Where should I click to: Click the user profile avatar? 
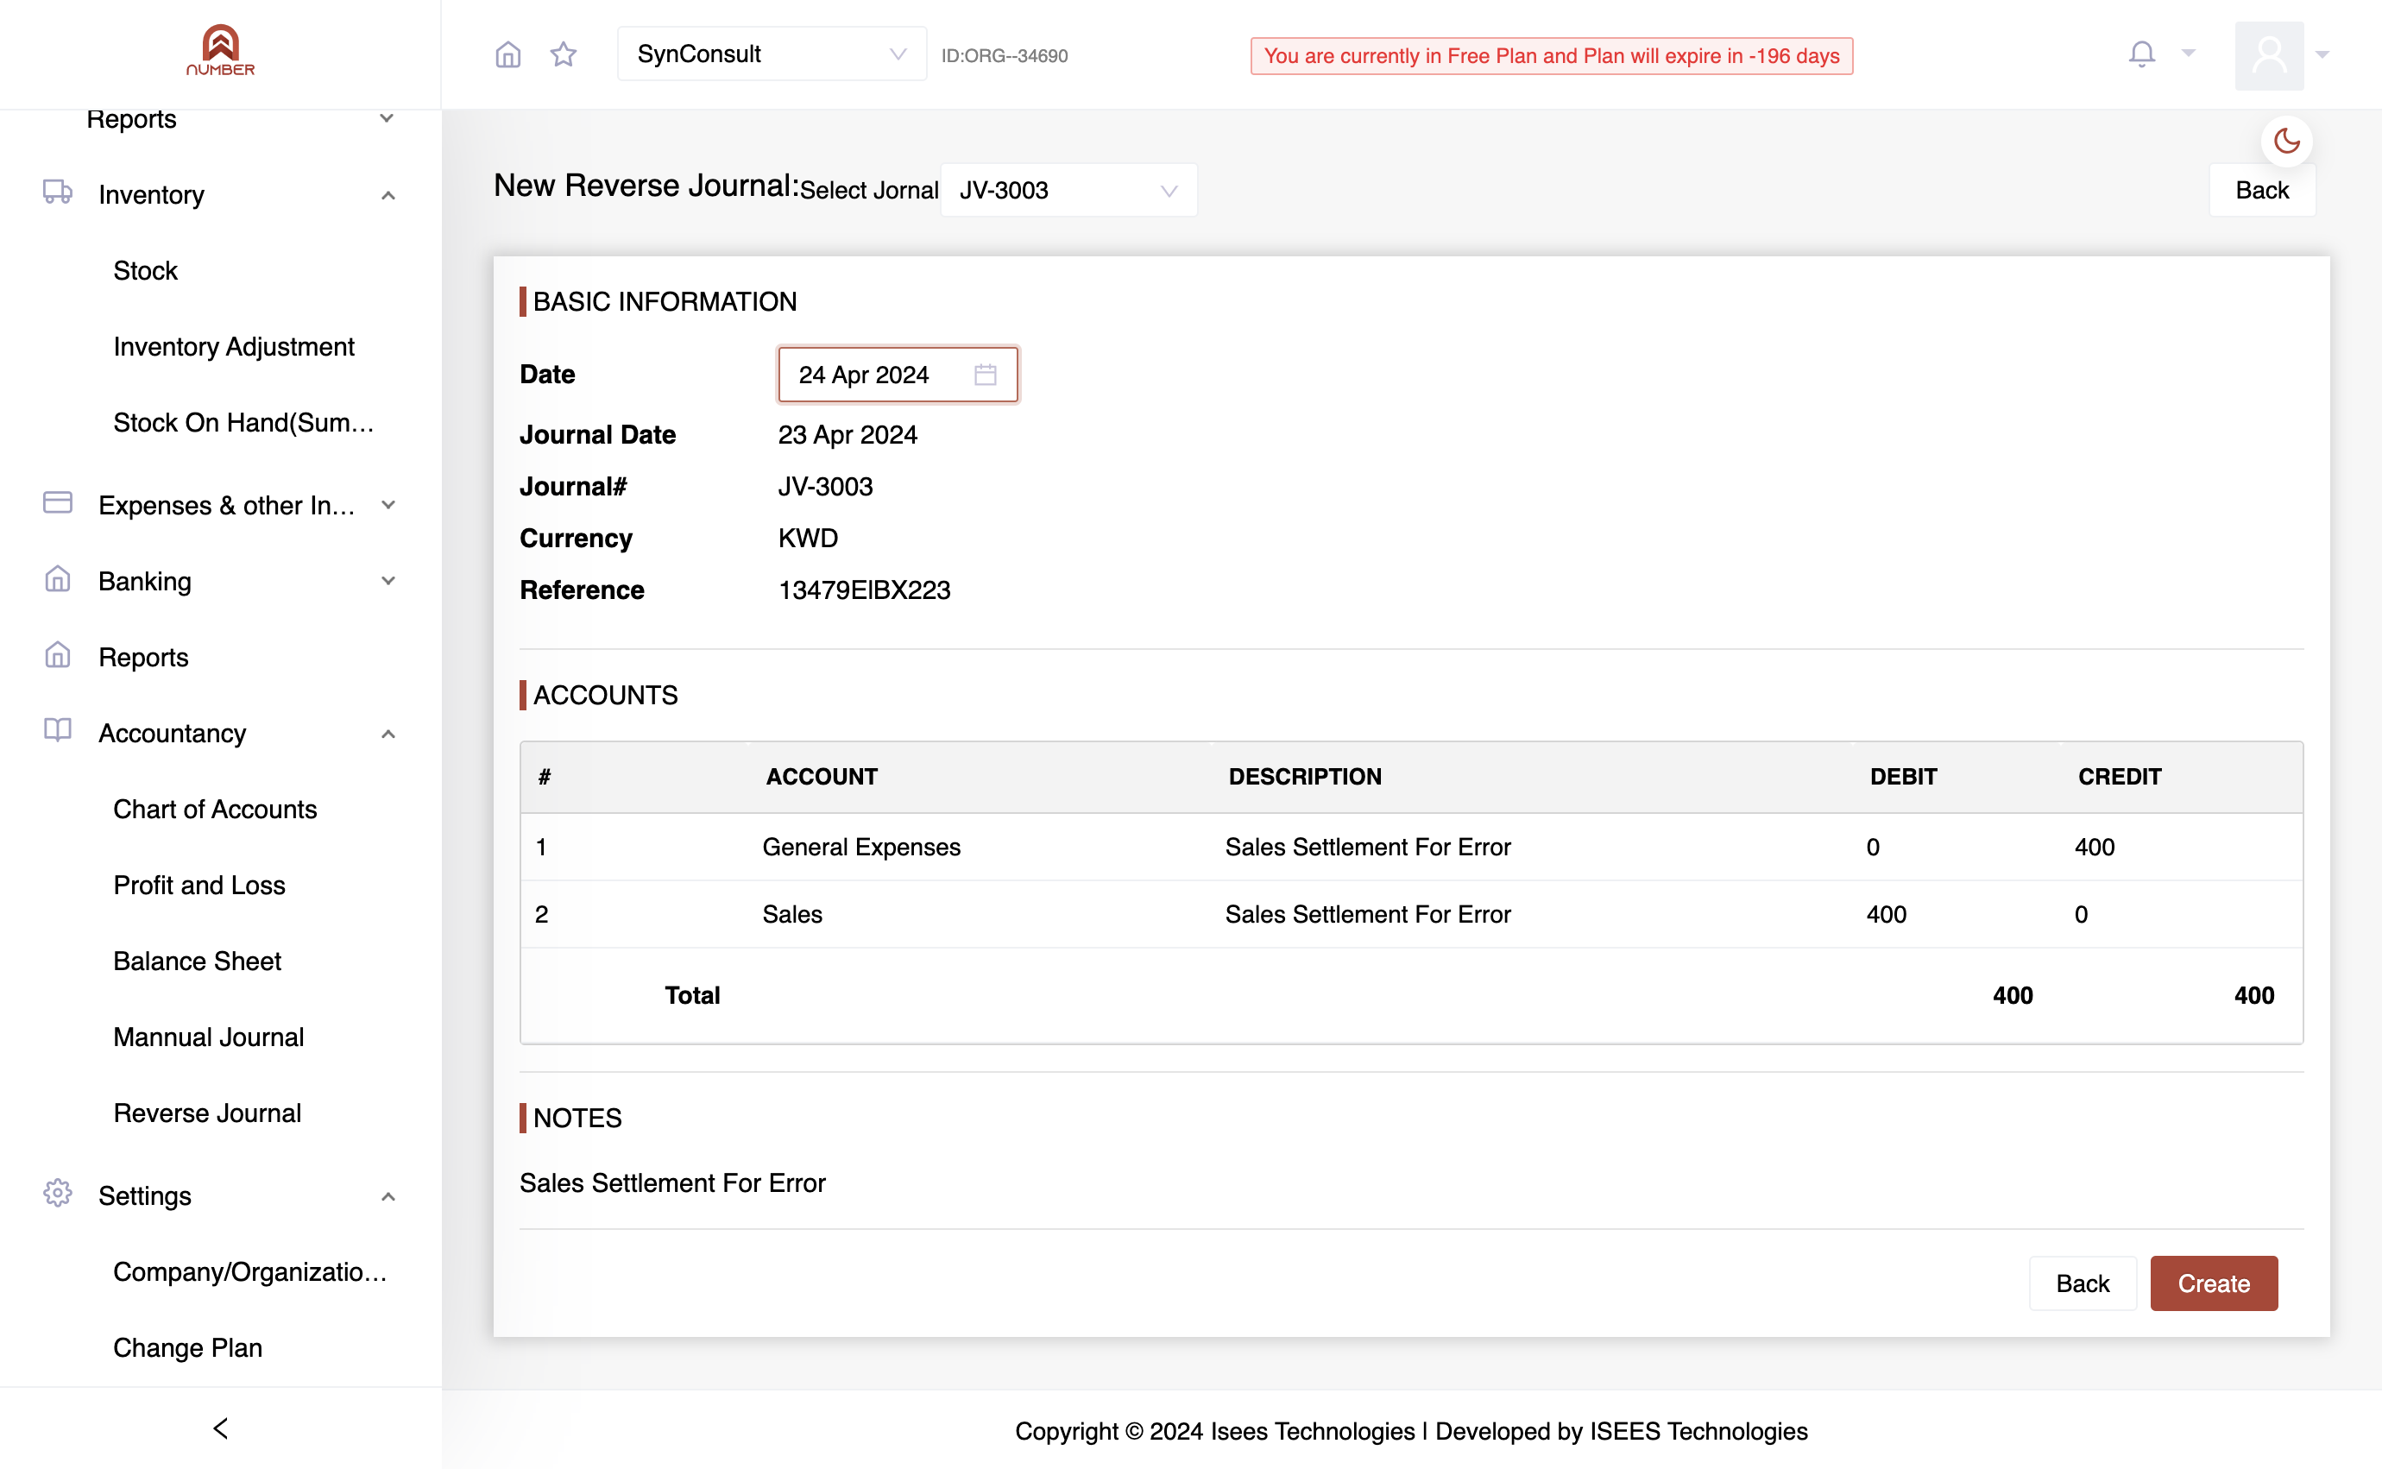click(2268, 55)
